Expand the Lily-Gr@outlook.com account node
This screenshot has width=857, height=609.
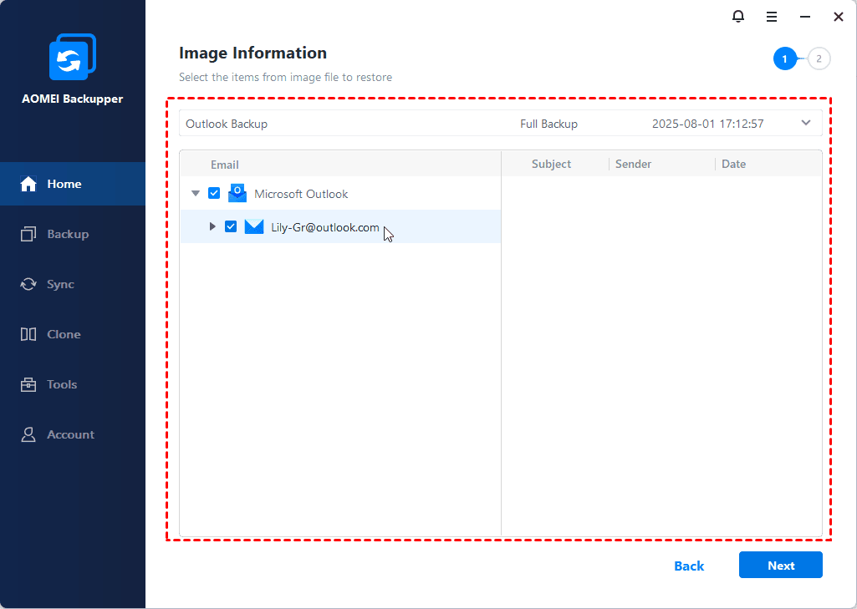212,227
